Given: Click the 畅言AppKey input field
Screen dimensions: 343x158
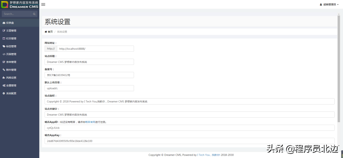Looking at the screenshot, I should (190, 141).
